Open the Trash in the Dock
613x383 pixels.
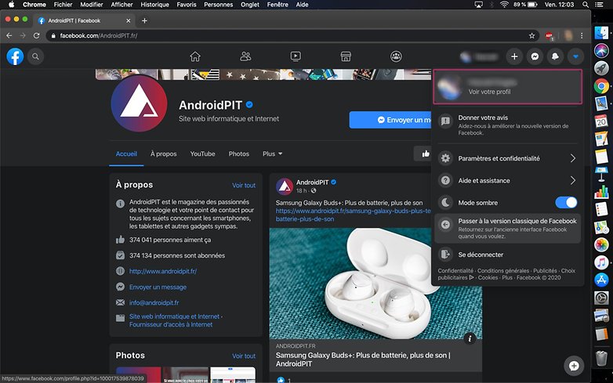click(x=602, y=358)
